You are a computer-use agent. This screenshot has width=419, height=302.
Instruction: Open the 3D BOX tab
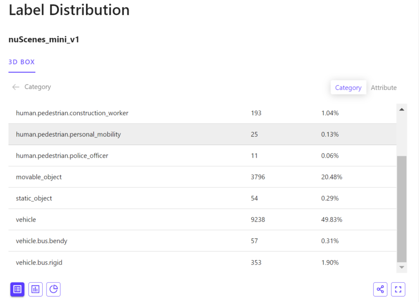[x=22, y=62]
